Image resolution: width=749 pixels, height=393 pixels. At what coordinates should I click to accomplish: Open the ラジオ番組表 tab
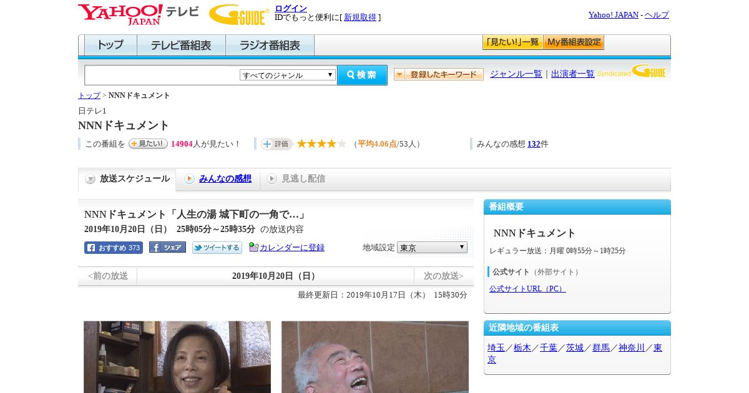pos(270,46)
